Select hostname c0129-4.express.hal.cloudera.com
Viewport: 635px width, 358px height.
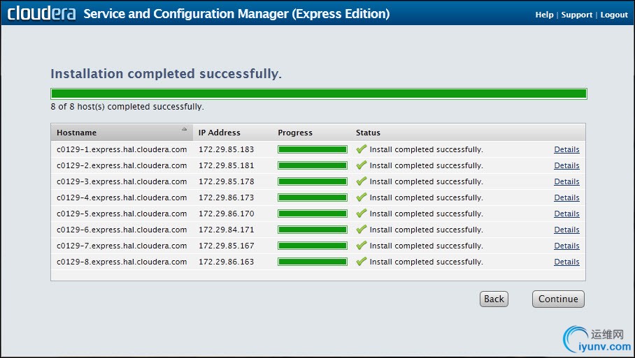pos(122,197)
